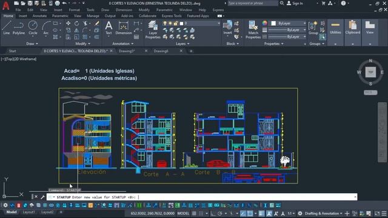
Task: Click the Save icon in quick access toolbar
Action: pyautogui.click(x=30, y=3)
